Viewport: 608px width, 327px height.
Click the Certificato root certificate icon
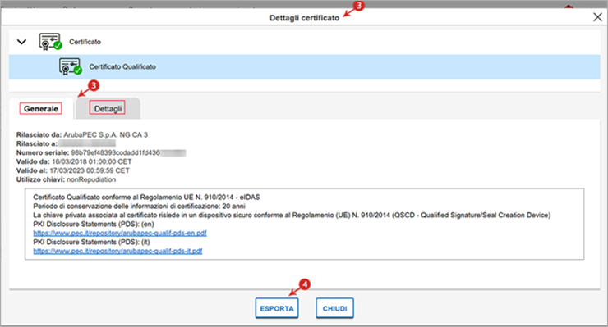coord(50,42)
